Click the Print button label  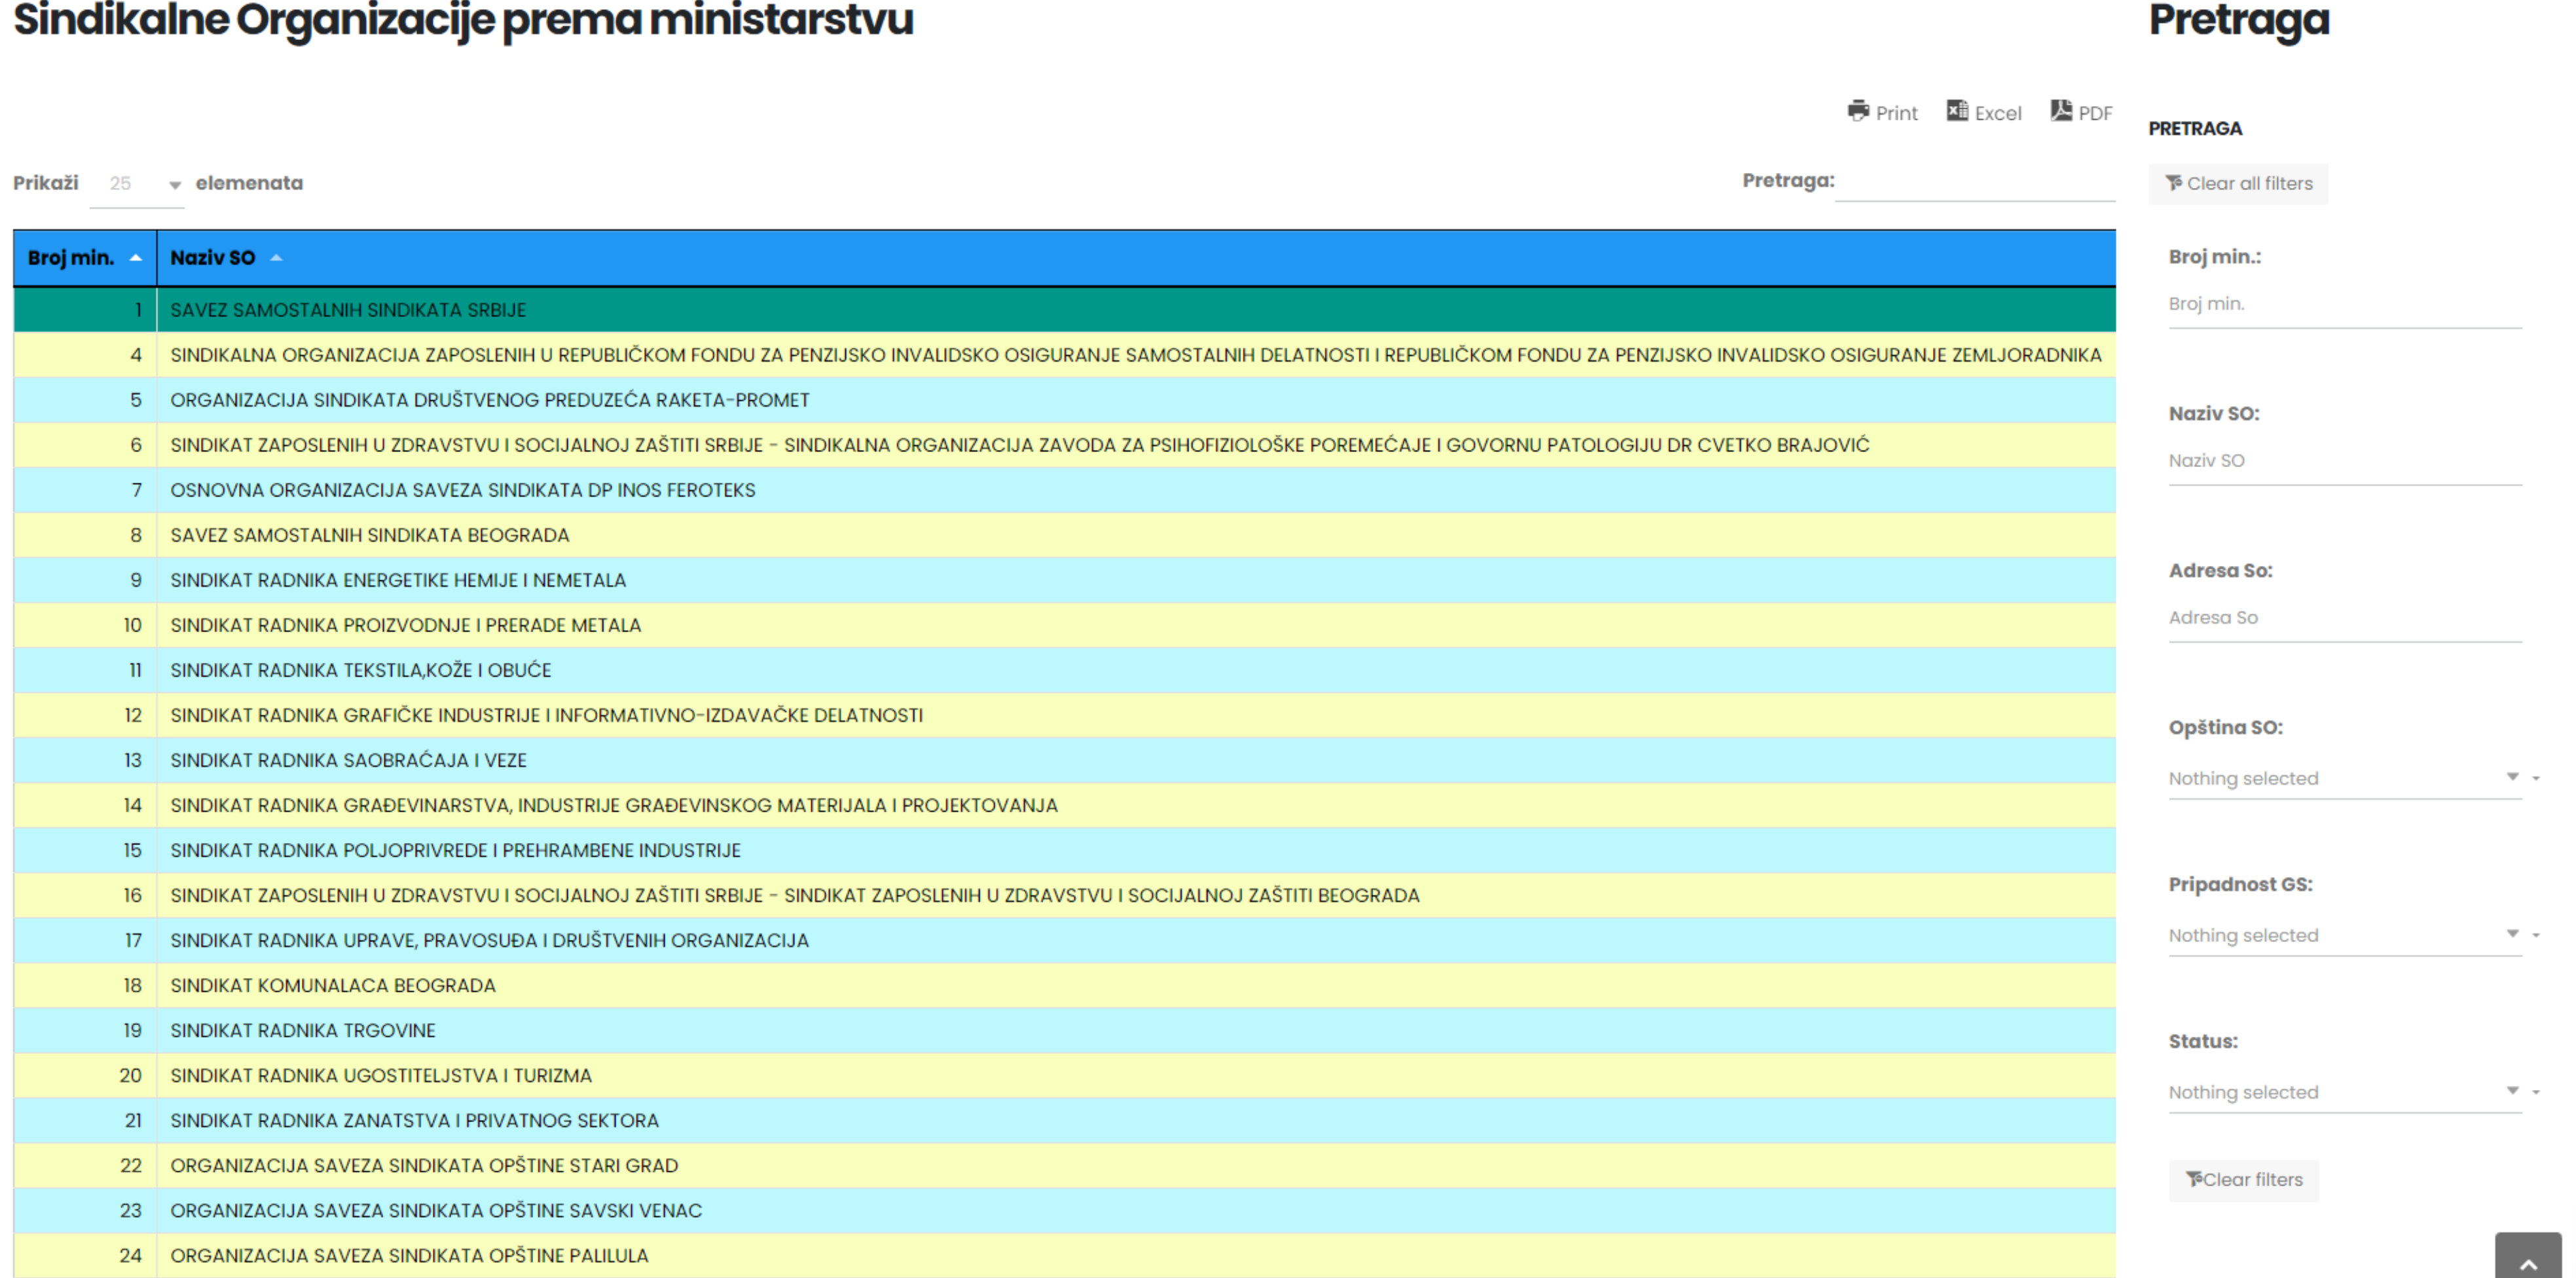(x=1896, y=114)
